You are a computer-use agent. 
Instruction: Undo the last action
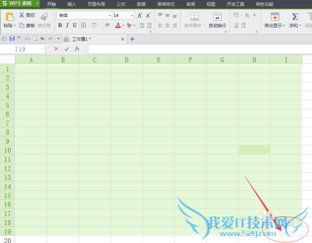(x=42, y=39)
